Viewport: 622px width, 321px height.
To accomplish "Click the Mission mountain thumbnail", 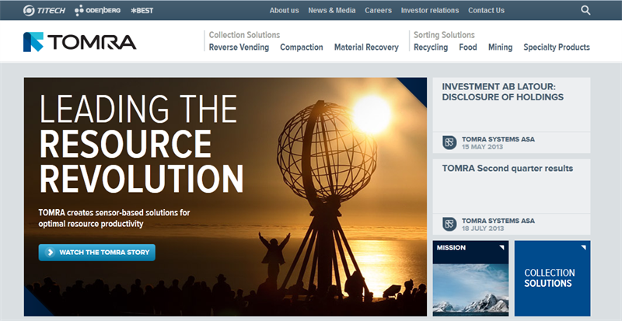I will coord(470,288).
